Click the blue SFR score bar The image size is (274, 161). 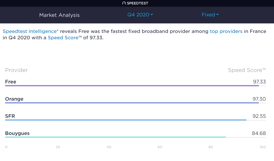[x=126, y=120]
